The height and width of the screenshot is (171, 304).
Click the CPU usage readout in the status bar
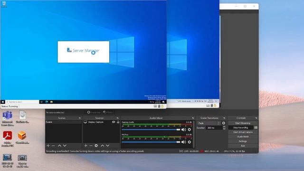[234, 151]
